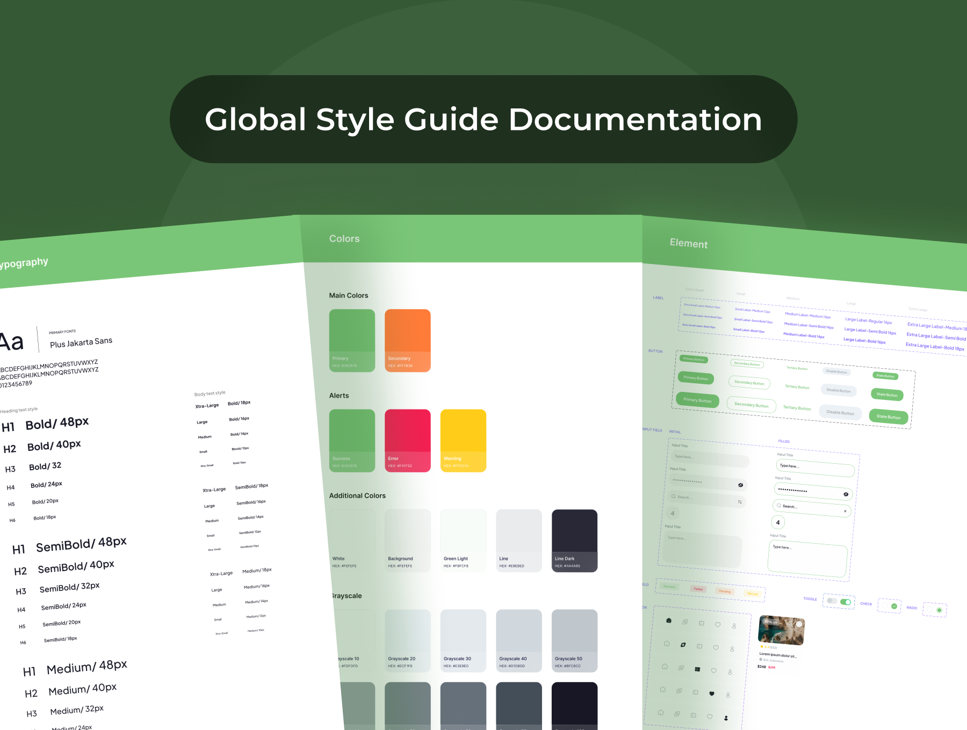Click the red Failed status badge
The height and width of the screenshot is (730, 967).
[698, 589]
